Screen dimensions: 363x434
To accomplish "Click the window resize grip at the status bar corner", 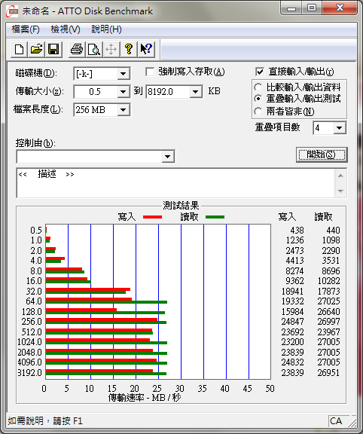I will pos(352,423).
